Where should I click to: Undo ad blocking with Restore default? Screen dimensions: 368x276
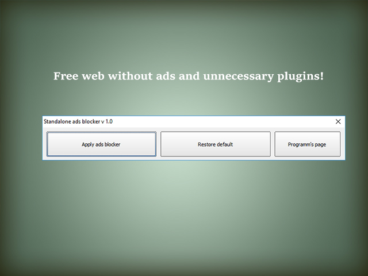coord(215,144)
